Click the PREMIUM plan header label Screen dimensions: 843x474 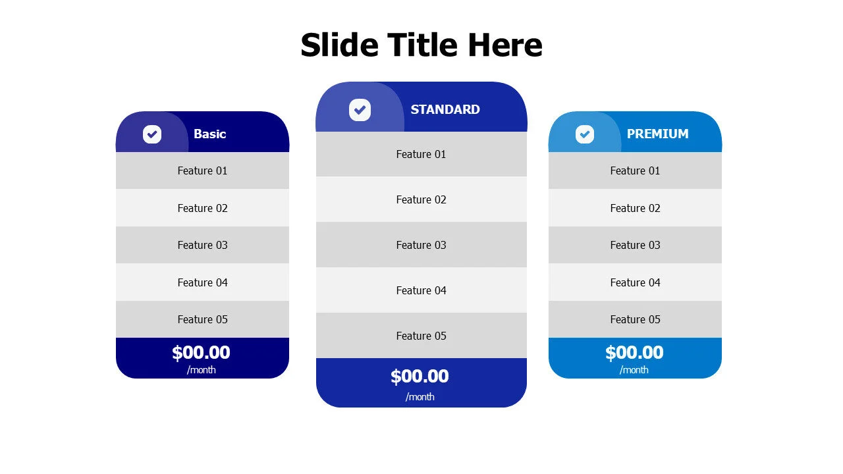(x=657, y=134)
